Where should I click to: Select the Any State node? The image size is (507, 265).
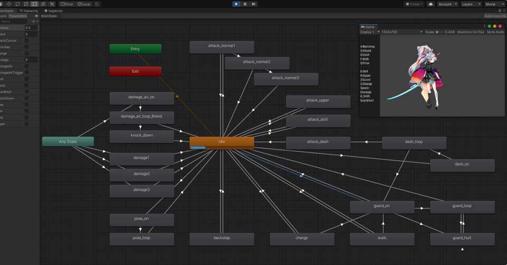point(68,142)
